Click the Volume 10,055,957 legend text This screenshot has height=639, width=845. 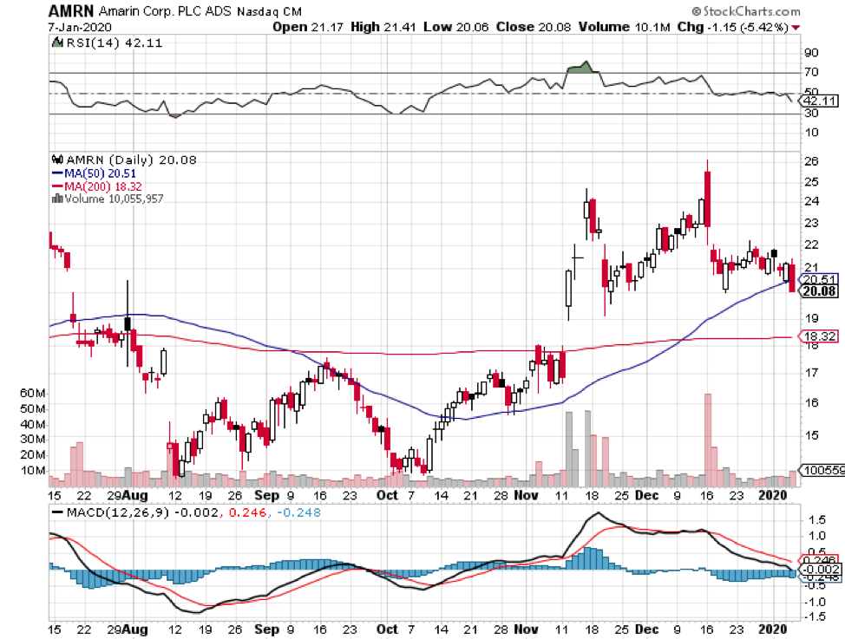(x=114, y=199)
